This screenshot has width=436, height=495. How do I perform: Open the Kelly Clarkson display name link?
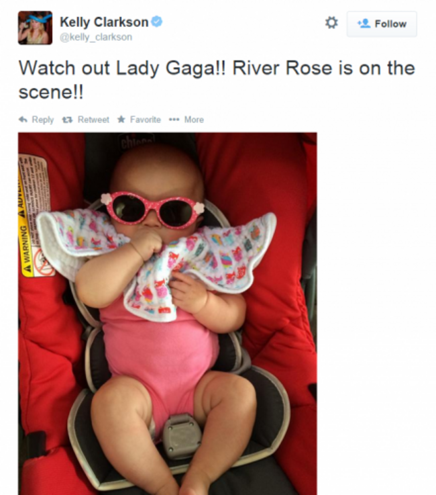point(104,22)
